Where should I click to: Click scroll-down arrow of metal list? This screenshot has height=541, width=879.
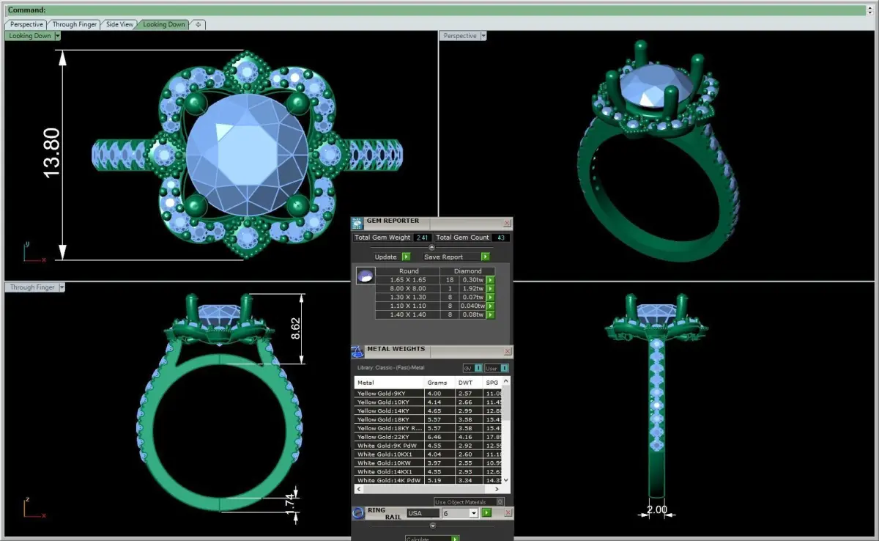tap(506, 480)
